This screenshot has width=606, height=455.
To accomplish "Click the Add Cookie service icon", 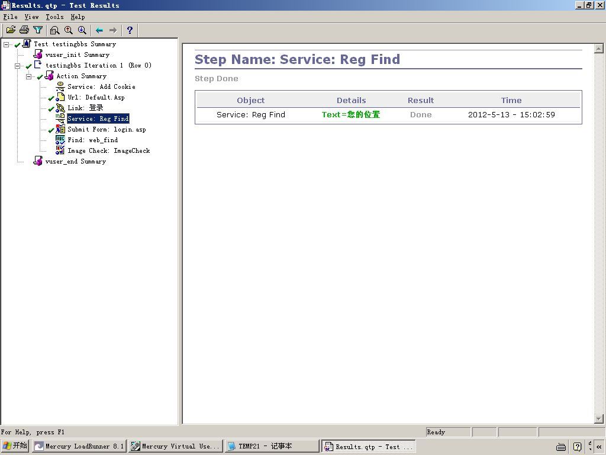I will [60, 86].
